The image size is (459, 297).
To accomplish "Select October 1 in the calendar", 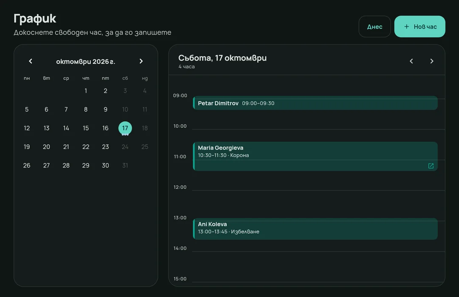I will click(86, 91).
